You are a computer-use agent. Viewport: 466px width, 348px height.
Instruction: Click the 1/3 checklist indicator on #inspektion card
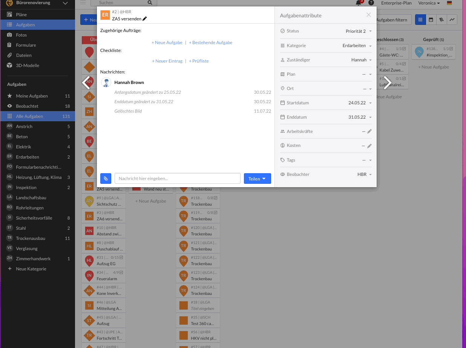point(448,49)
